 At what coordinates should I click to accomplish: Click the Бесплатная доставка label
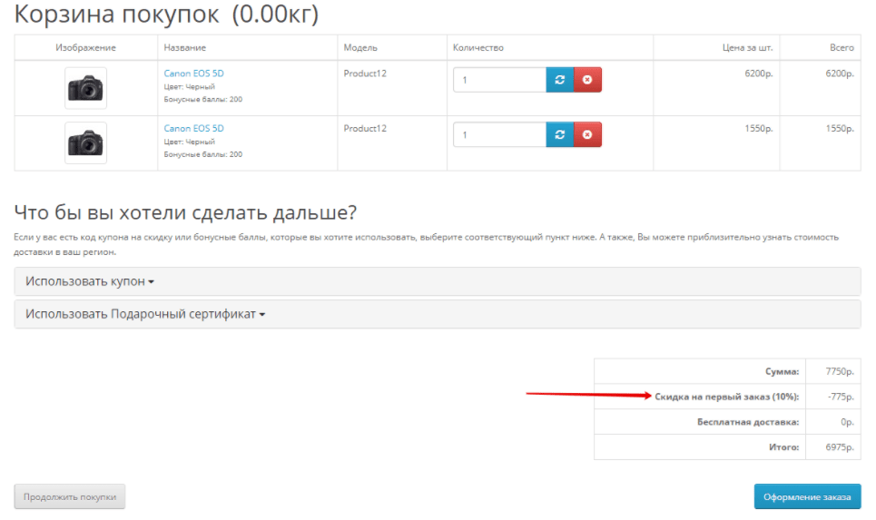tap(748, 422)
